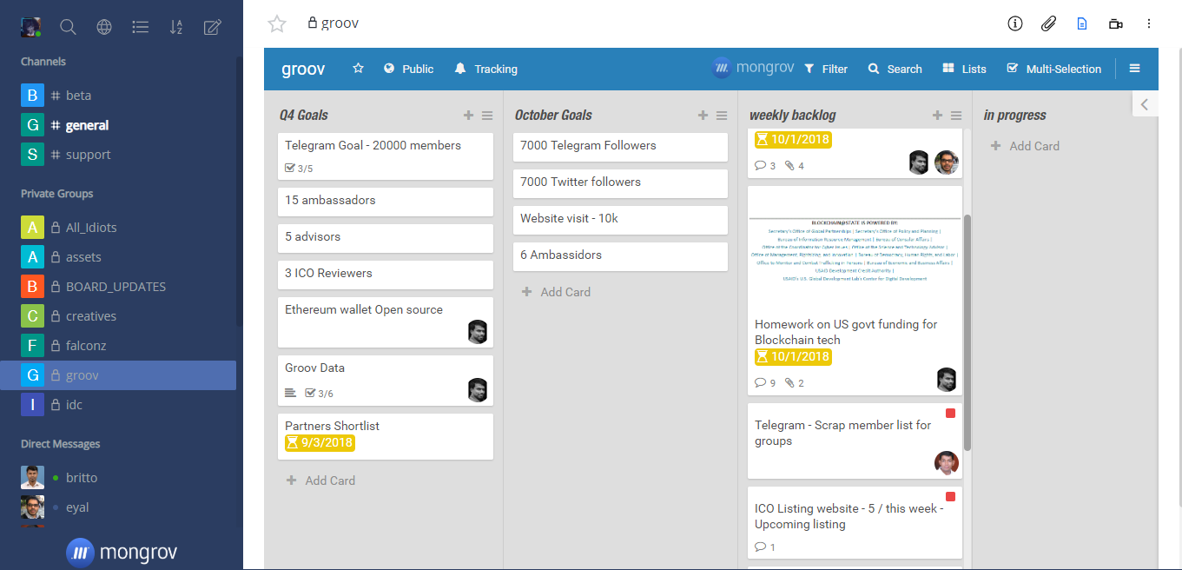Favorite the groov room star
Image resolution: width=1182 pixels, height=570 pixels.
click(277, 23)
